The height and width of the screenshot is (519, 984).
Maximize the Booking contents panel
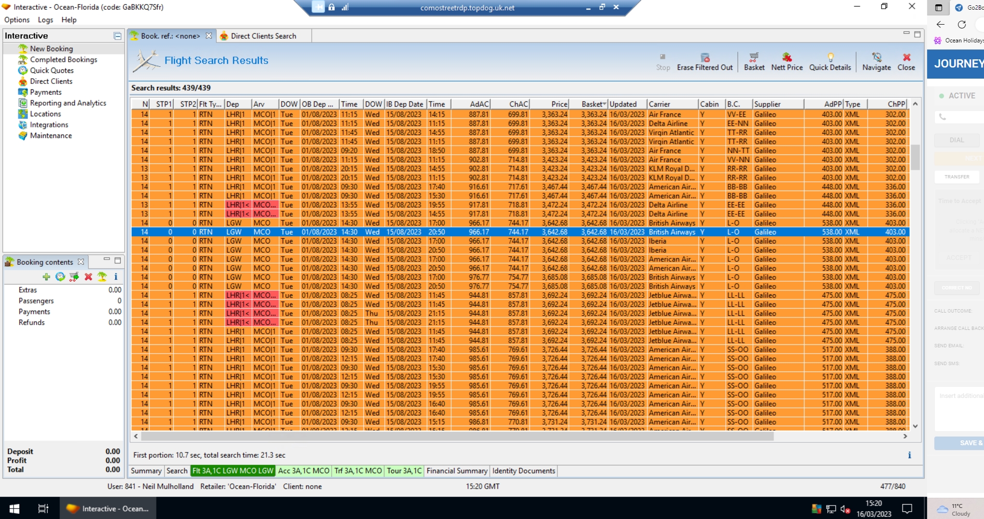click(117, 260)
